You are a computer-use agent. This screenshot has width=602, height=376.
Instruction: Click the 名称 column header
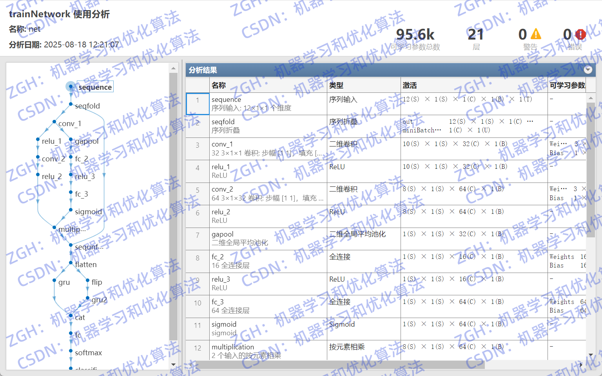click(268, 85)
